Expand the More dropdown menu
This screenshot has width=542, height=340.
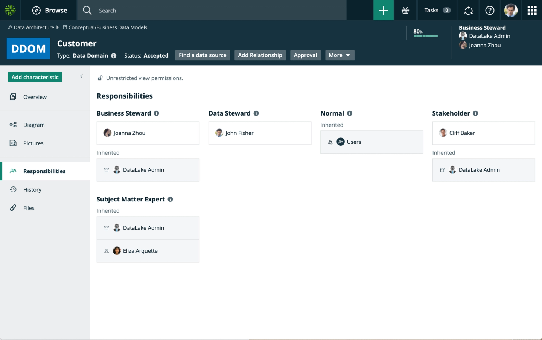[x=340, y=55]
